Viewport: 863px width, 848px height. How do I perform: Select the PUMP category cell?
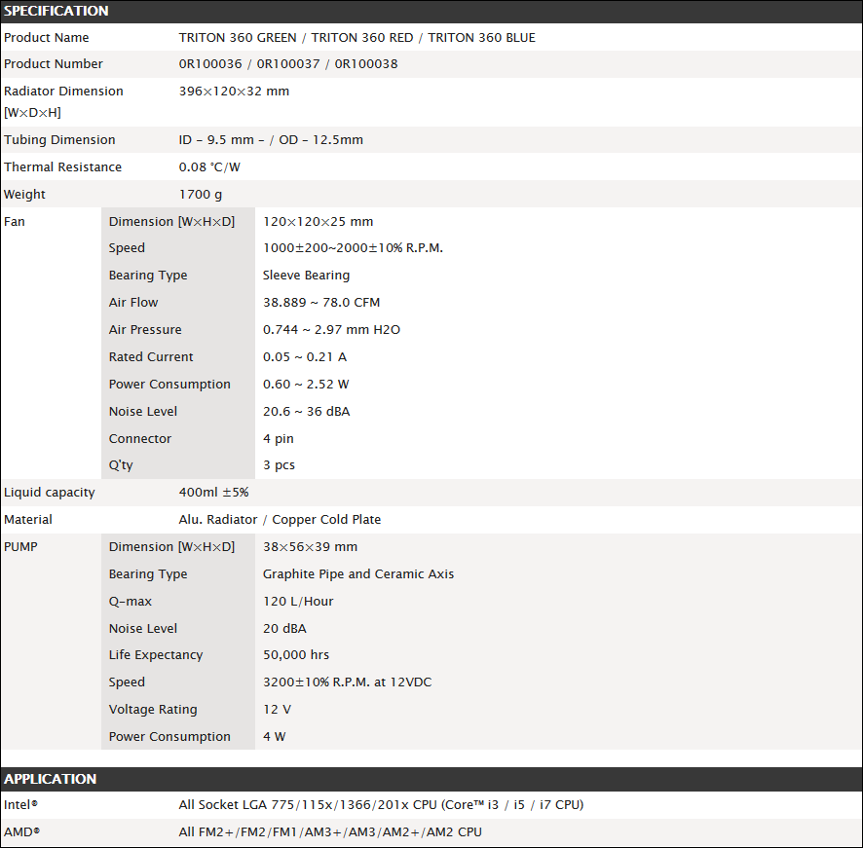(52, 642)
